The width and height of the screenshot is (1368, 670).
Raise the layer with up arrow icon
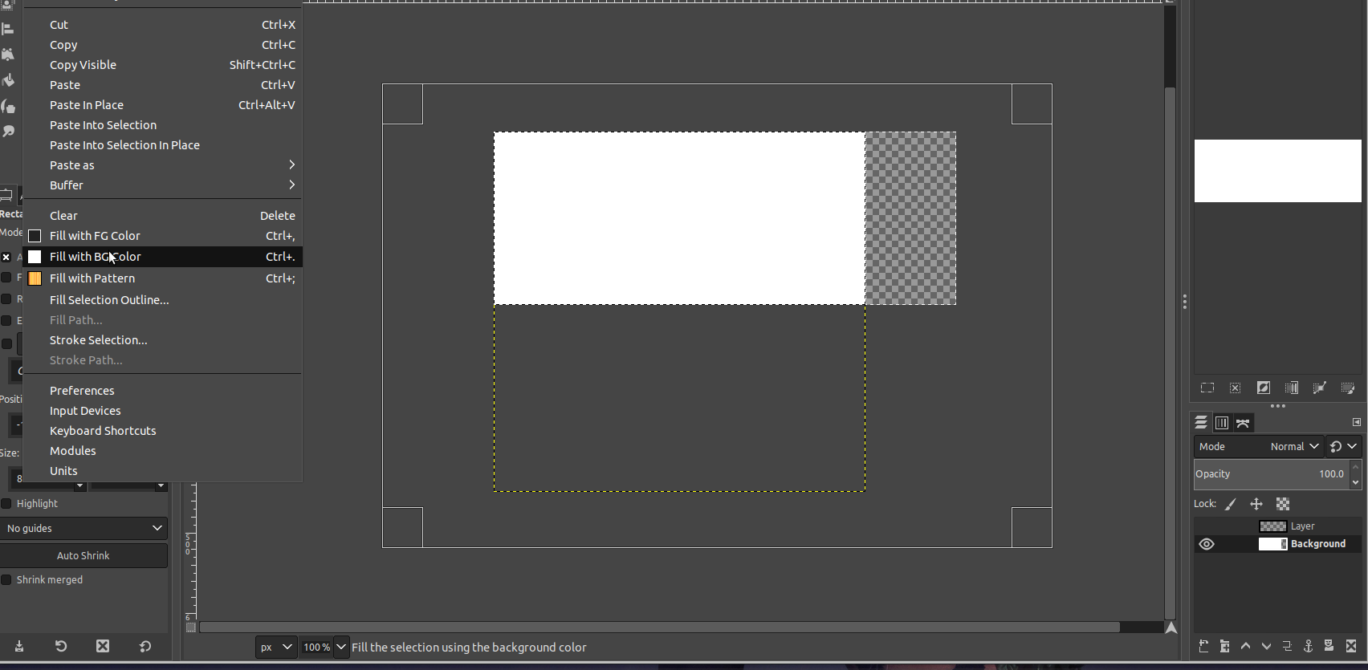tap(1245, 646)
